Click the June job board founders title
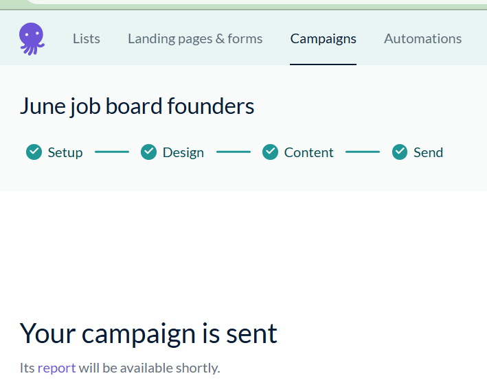This screenshot has width=487, height=389. coord(137,106)
